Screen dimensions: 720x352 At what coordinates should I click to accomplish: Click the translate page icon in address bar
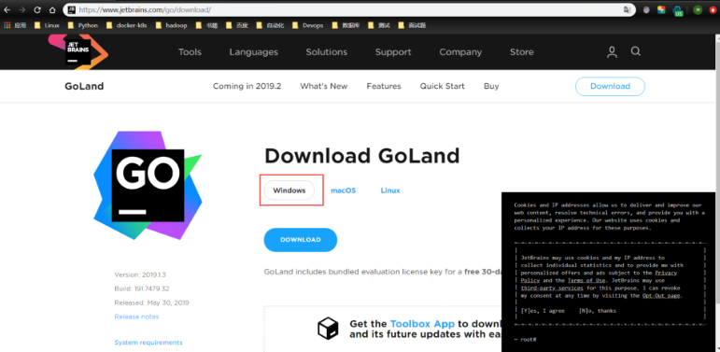point(627,9)
